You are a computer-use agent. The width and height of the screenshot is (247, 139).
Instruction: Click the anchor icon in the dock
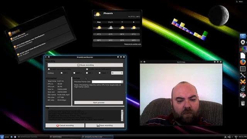(243, 36)
